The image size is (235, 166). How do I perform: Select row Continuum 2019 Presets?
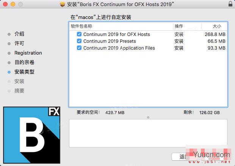148,41
